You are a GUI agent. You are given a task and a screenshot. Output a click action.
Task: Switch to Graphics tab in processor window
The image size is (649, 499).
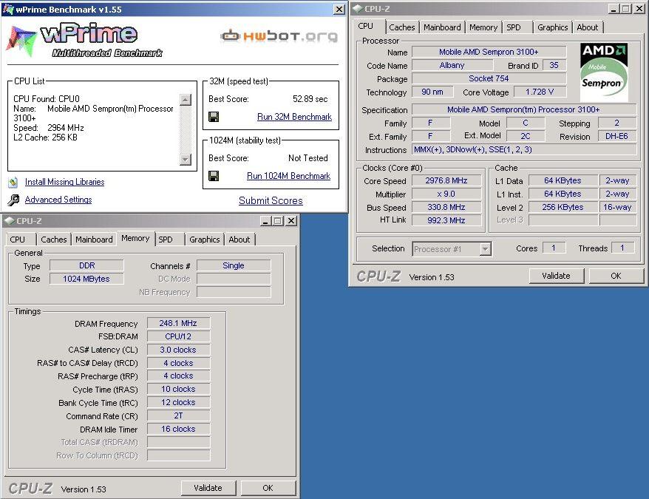click(553, 27)
